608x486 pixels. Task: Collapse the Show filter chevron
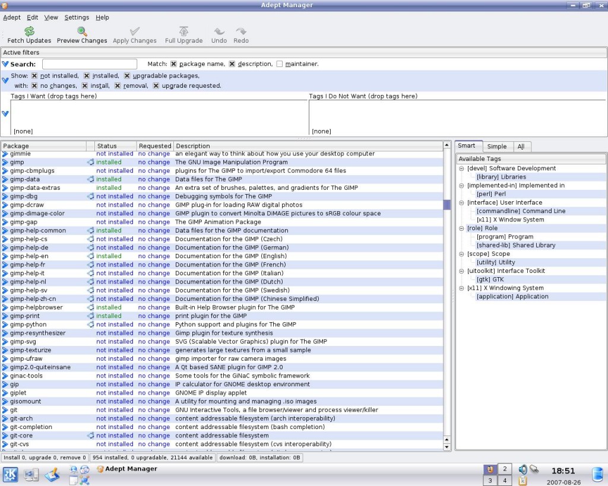click(5, 81)
